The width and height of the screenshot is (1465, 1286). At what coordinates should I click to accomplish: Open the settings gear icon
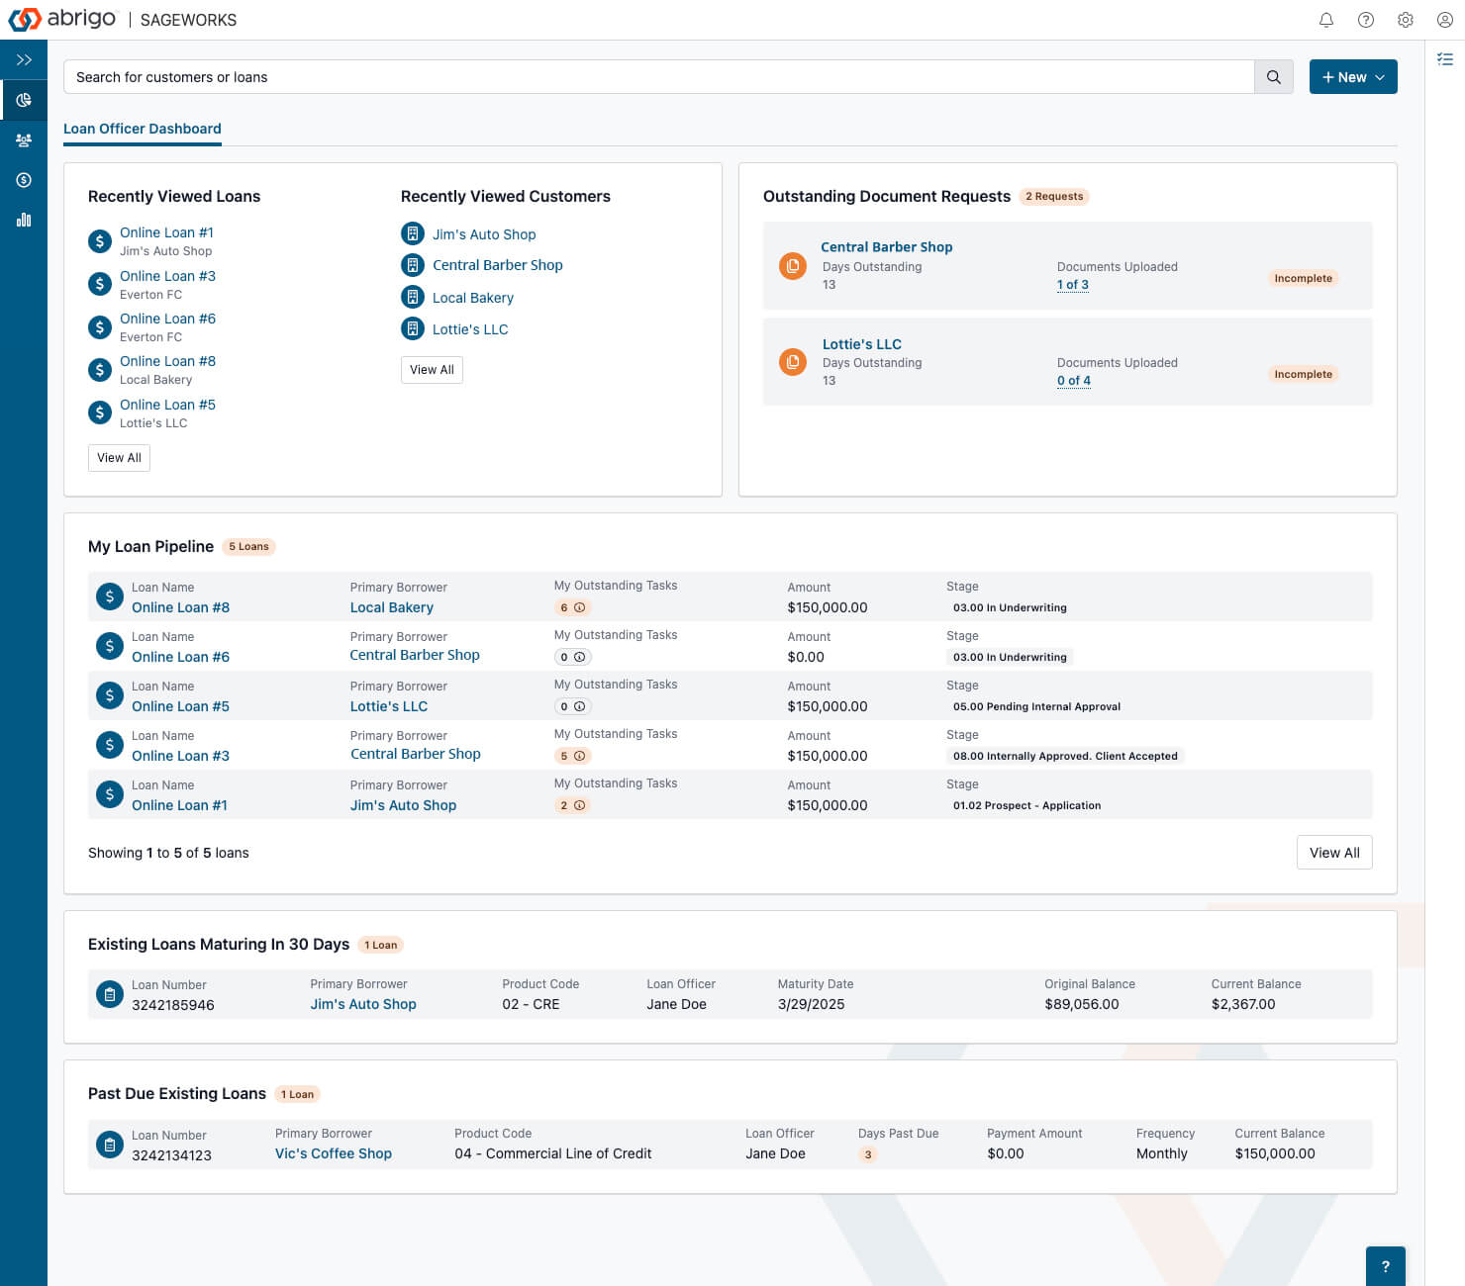click(1406, 20)
